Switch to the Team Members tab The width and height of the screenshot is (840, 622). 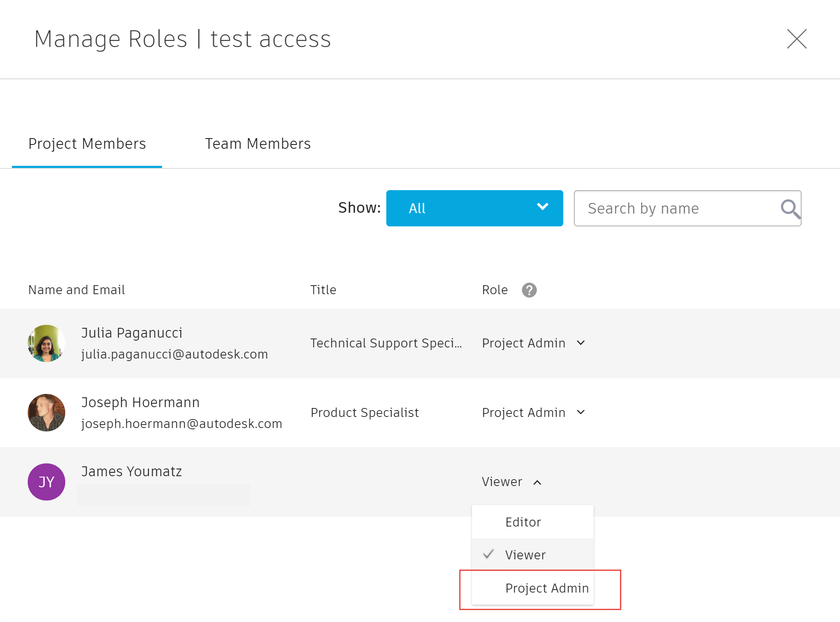[258, 144]
